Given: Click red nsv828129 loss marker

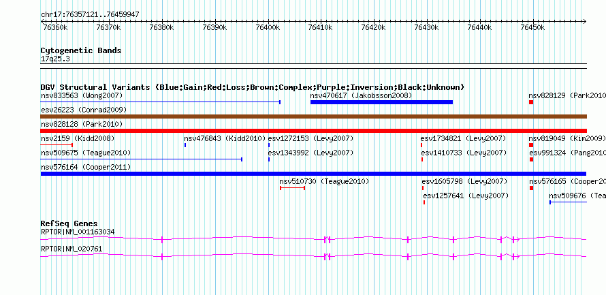Looking at the screenshot, I should point(531,102).
